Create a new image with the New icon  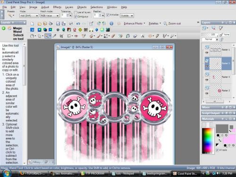32,24
